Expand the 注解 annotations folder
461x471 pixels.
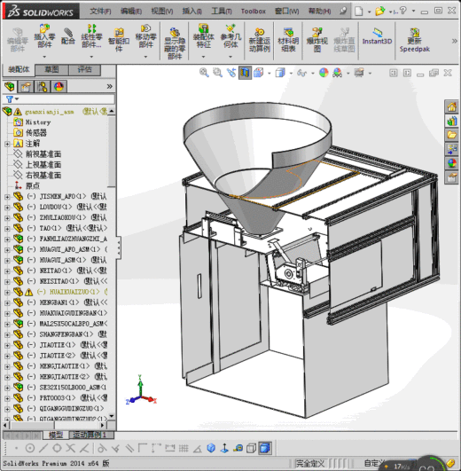(x=7, y=144)
